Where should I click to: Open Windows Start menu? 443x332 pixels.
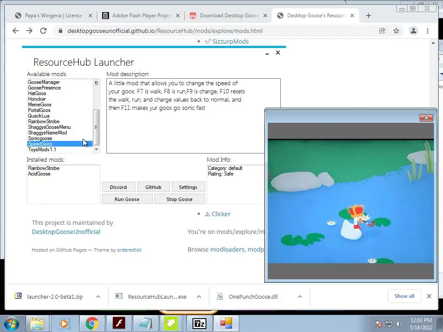pyautogui.click(x=12, y=323)
